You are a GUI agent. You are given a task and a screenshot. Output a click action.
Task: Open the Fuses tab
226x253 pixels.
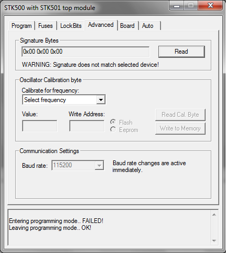click(x=46, y=26)
